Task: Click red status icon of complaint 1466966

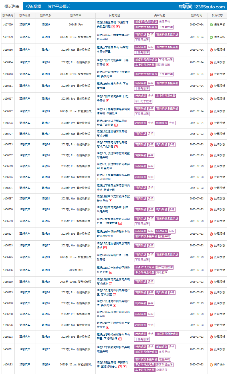Action: 211,50
